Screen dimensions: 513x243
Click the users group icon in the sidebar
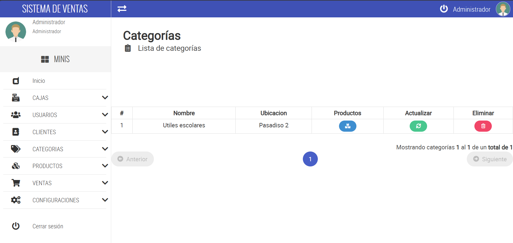pyautogui.click(x=16, y=115)
